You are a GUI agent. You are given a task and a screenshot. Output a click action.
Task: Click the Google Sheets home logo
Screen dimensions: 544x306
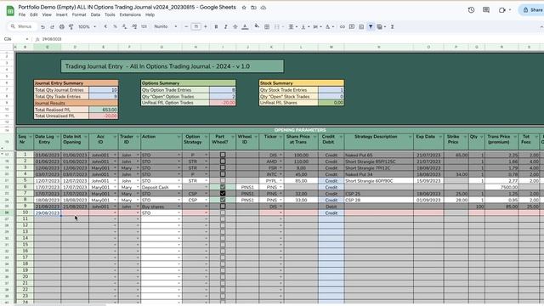10,11
